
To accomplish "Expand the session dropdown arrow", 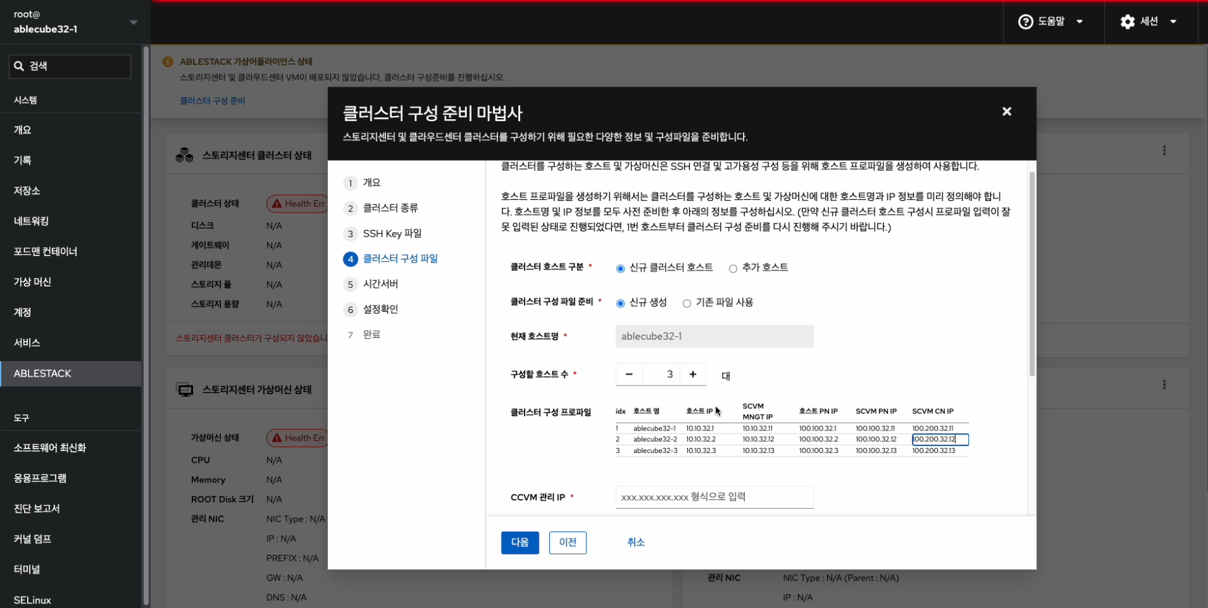I will pyautogui.click(x=1173, y=22).
